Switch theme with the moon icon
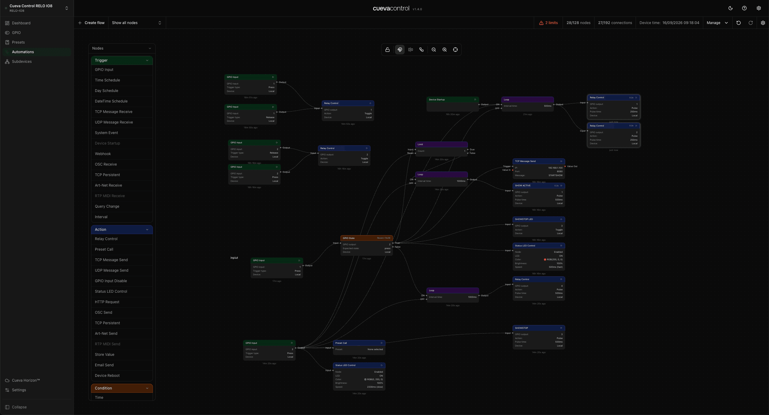Screen dimensions: 769x415 pyautogui.click(x=731, y=8)
